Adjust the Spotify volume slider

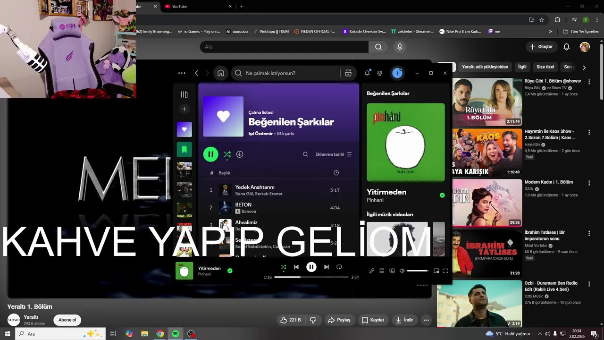click(x=418, y=271)
